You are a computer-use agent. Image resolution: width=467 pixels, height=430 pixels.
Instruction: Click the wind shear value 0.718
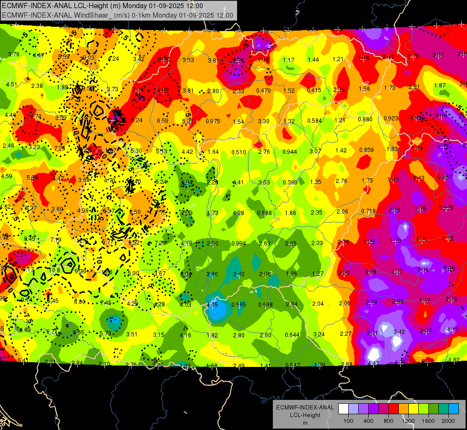368,211
